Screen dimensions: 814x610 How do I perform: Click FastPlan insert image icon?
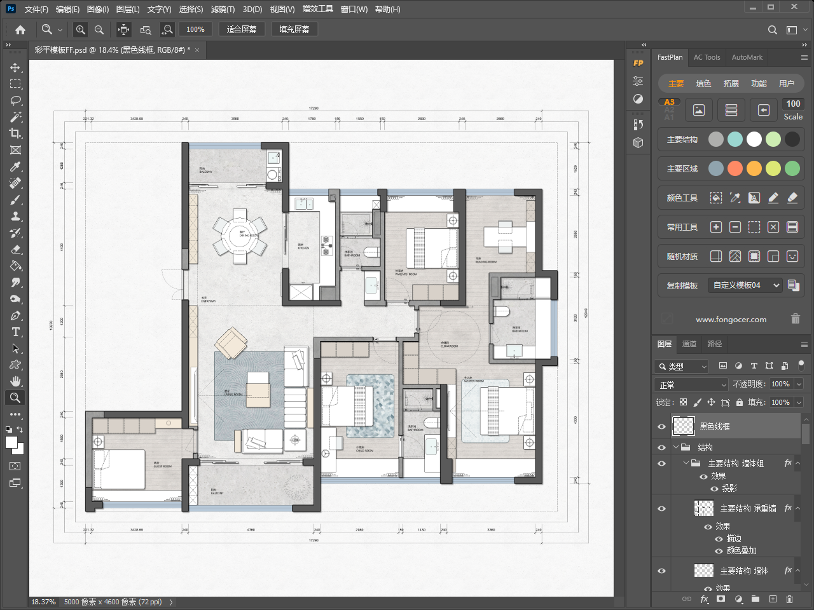699,110
